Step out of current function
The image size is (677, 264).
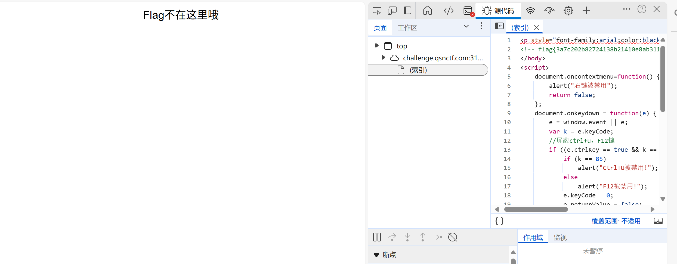point(422,237)
